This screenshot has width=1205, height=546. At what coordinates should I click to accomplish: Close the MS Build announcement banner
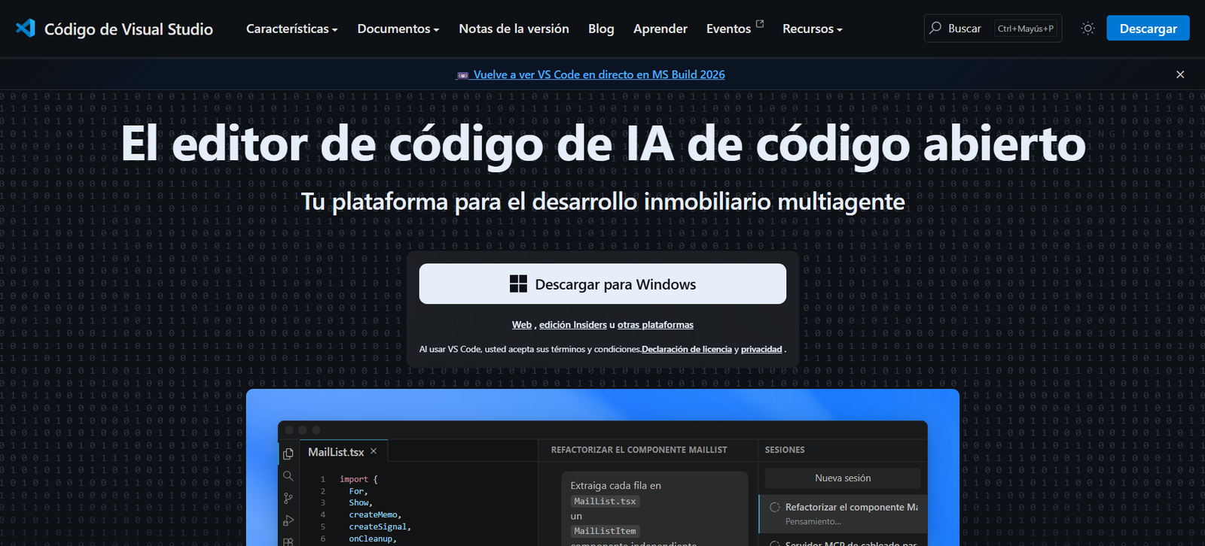(x=1180, y=74)
